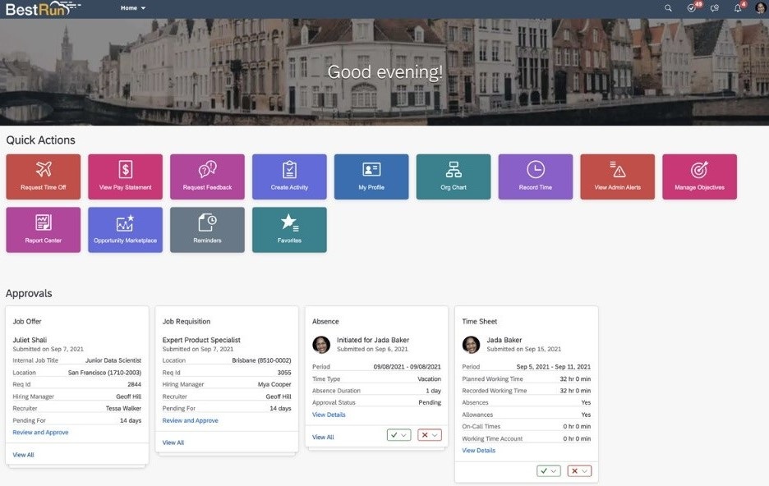
Task: Select the name Juliet Shali in Job Offer
Action: [x=30, y=340]
